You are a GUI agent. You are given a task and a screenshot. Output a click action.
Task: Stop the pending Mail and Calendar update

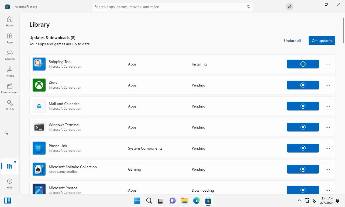pos(303,106)
